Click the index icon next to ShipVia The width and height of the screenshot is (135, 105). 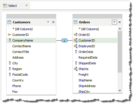coord(76,69)
